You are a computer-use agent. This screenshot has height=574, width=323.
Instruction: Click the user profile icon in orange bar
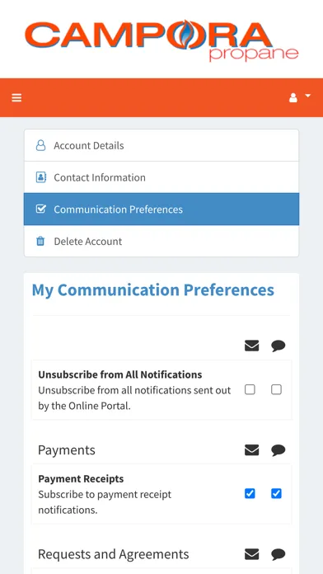(293, 98)
